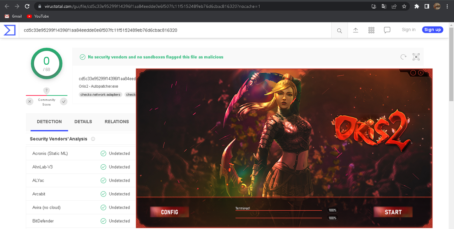The height and width of the screenshot is (229, 454).
Task: Open the YouTube bookmark
Action: coord(38,16)
